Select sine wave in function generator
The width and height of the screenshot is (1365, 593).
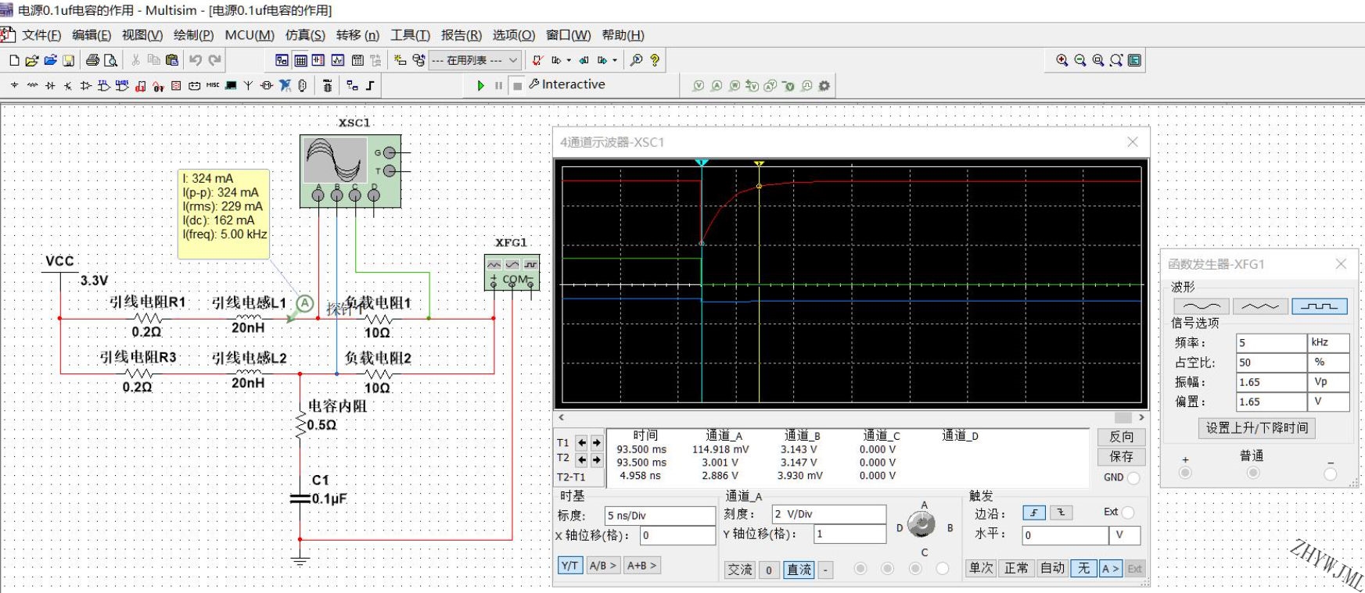click(x=1202, y=306)
